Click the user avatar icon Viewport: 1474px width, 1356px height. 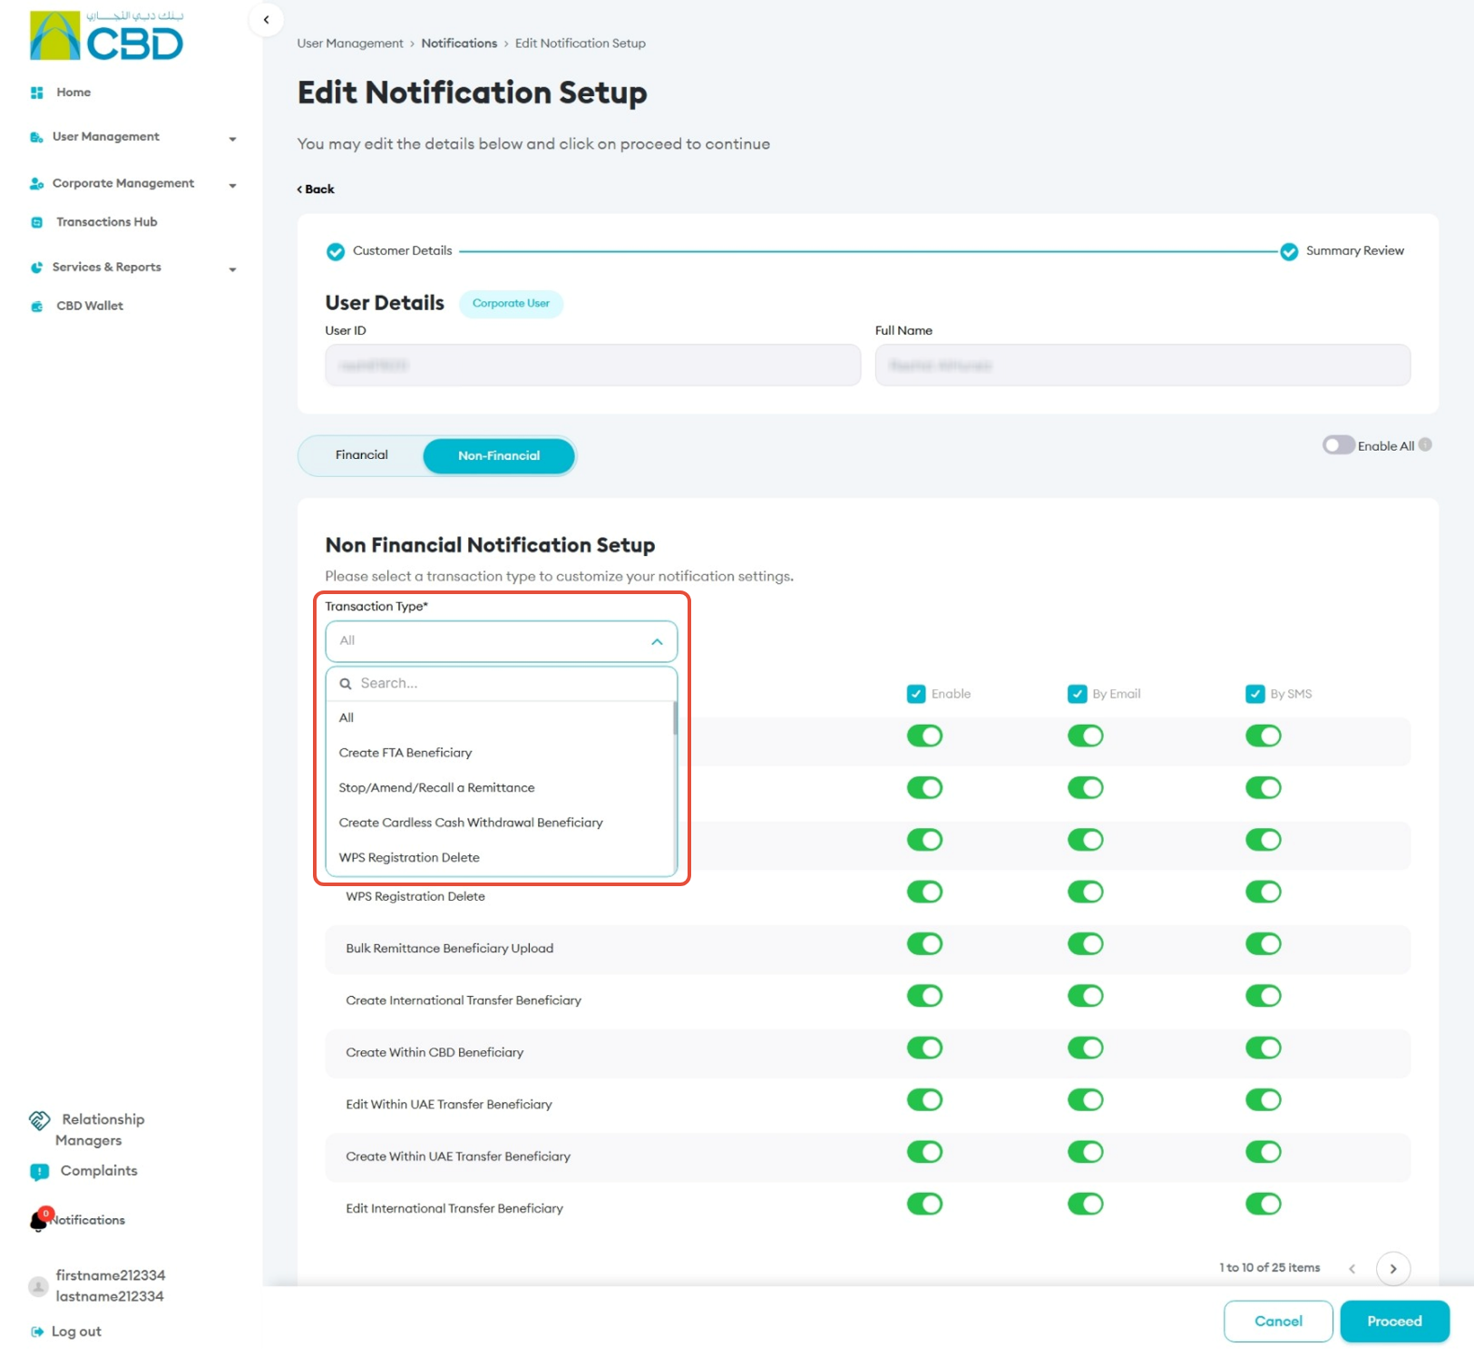pos(38,1286)
